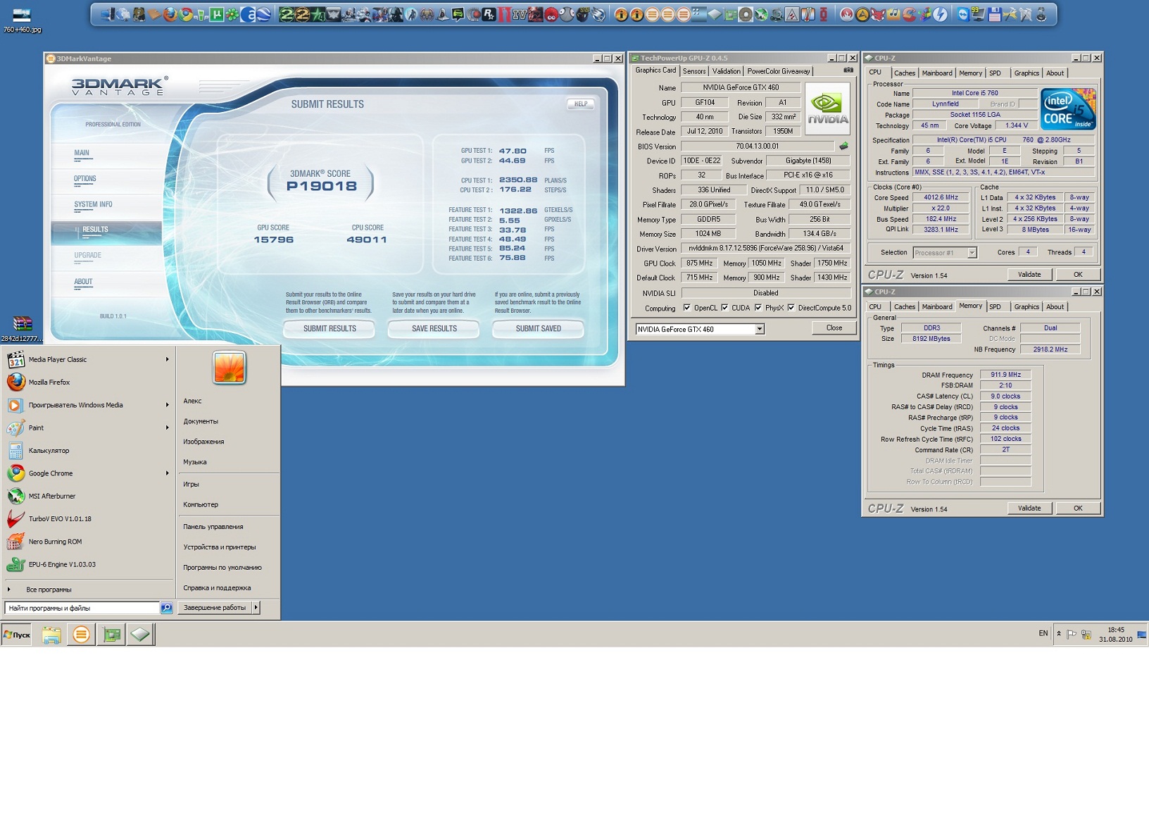This screenshot has width=1149, height=822.
Task: Expand the Paint recent files arrow
Action: 168,428
